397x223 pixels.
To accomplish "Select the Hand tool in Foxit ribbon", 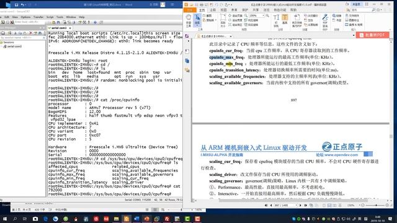I will click(189, 20).
